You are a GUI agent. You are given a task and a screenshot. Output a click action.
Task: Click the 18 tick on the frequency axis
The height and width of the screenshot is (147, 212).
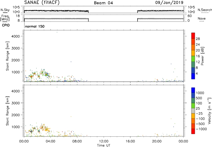coord(17,16)
